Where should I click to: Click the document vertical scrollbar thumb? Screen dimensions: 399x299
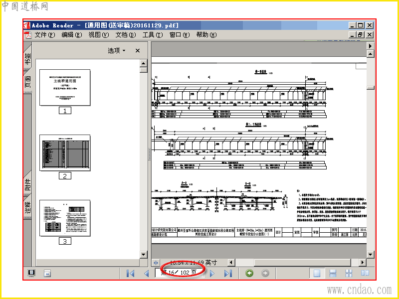point(370,88)
